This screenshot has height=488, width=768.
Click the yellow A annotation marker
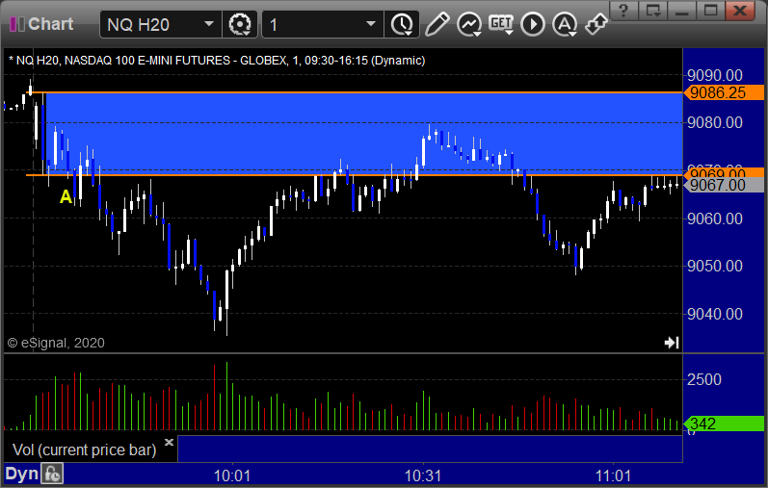[66, 196]
